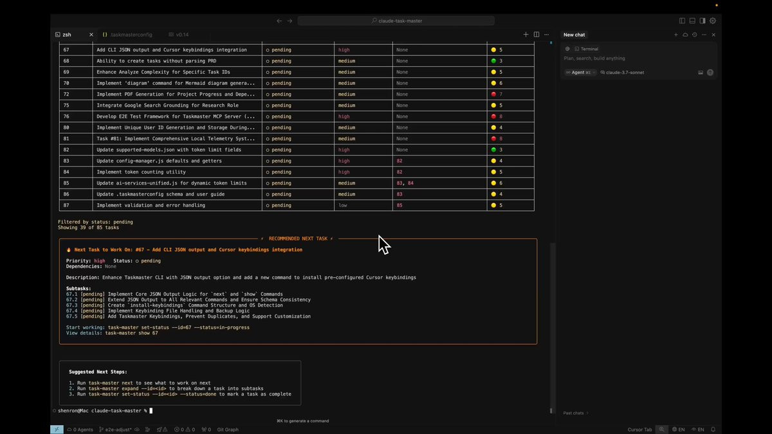
Task: Open the claude-3.7-sonnet model picker
Action: 622,73
